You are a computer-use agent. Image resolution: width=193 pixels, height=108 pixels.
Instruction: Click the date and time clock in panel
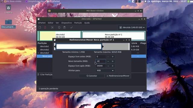point(169,1)
